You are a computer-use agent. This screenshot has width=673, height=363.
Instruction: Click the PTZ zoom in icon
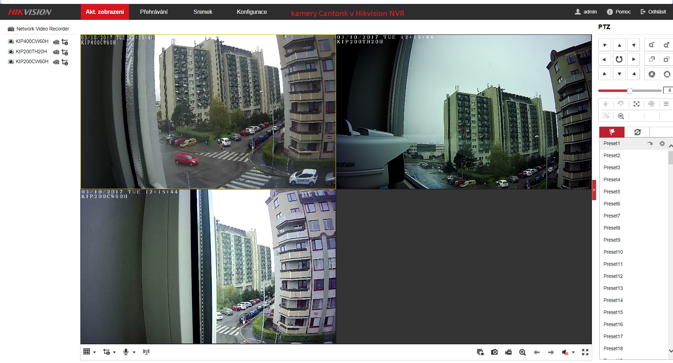[666, 45]
